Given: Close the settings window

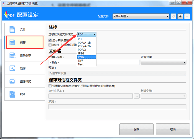Looking at the screenshot, I should pos(187,2).
